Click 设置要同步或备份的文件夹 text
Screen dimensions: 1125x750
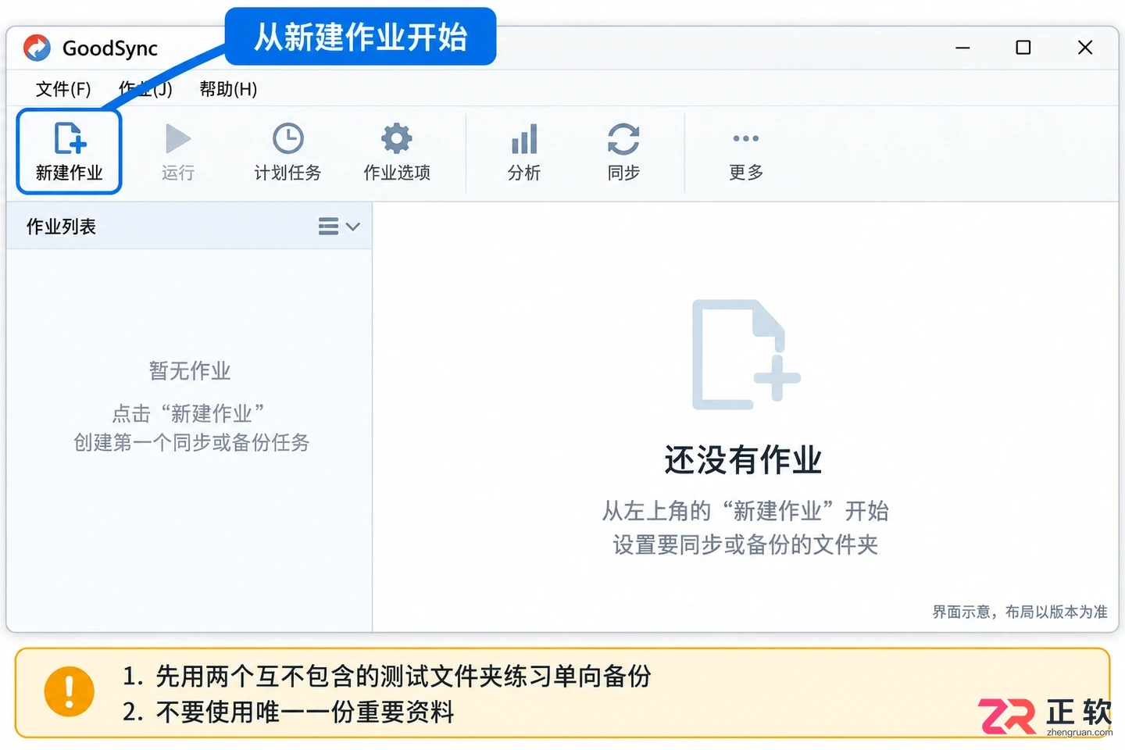745,545
